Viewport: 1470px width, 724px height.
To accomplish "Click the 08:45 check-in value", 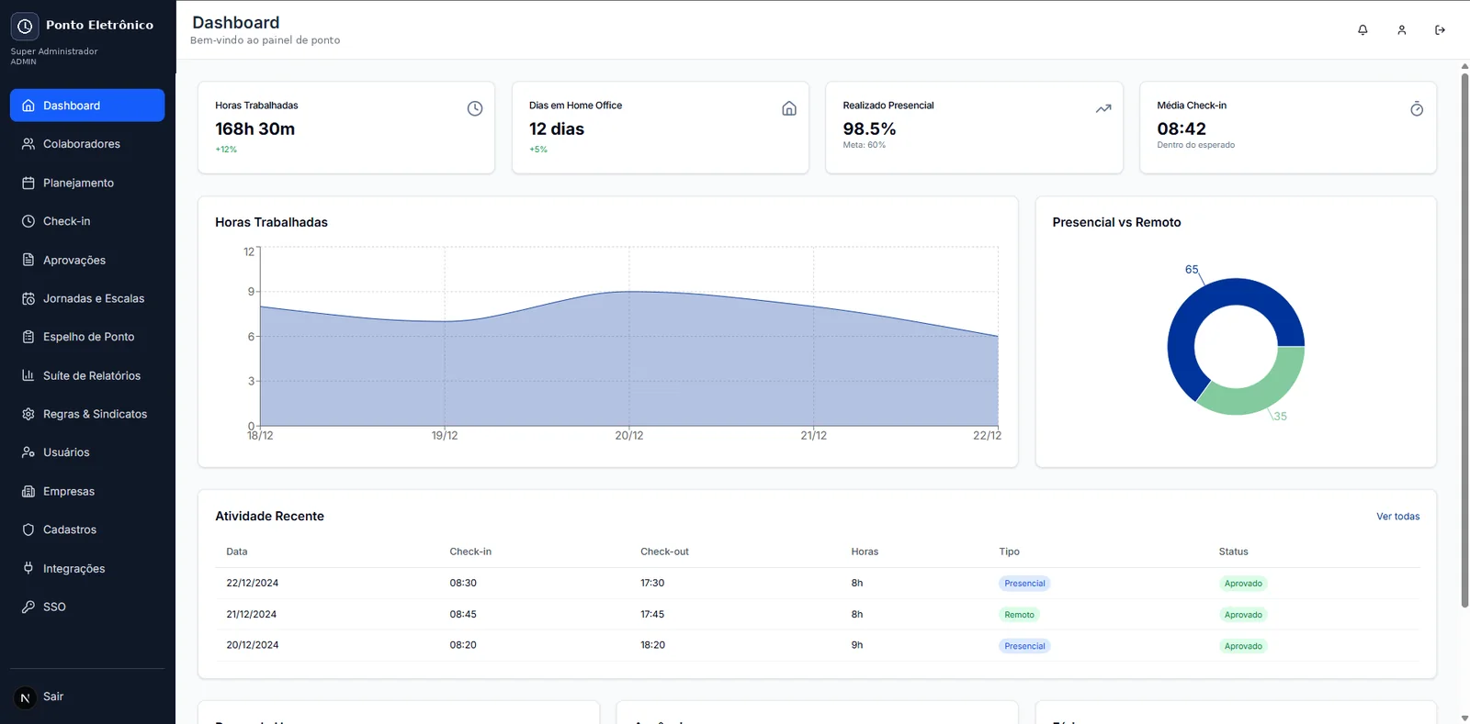I will coord(463,614).
